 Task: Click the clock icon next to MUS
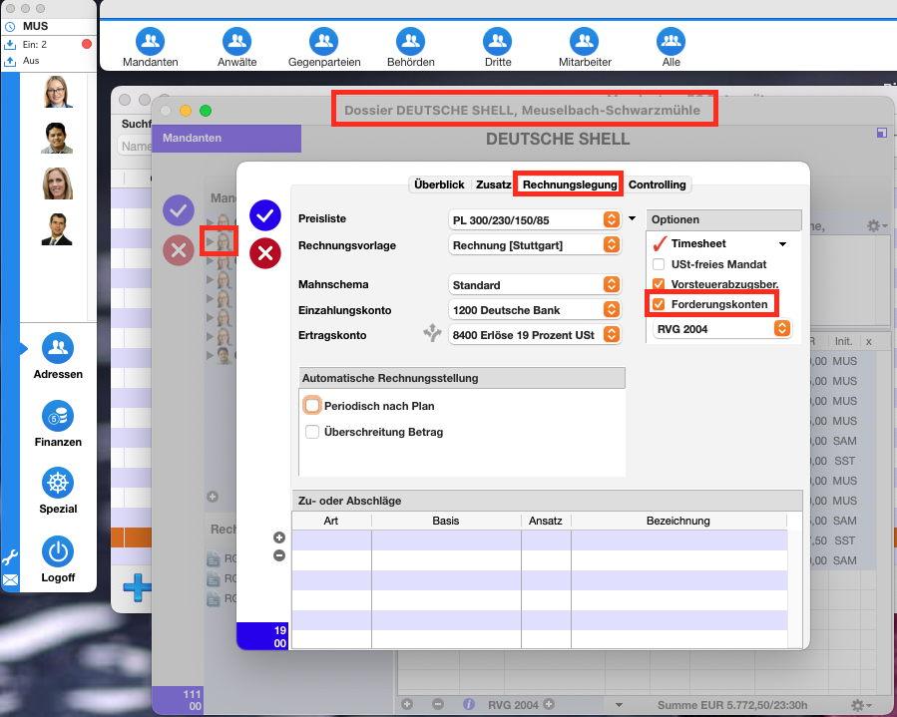click(10, 26)
